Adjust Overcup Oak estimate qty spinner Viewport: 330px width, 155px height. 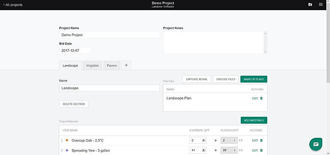203,140
